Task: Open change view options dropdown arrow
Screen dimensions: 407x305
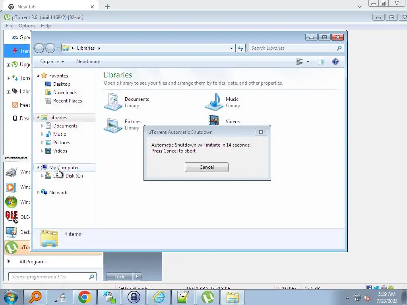Action: point(308,62)
